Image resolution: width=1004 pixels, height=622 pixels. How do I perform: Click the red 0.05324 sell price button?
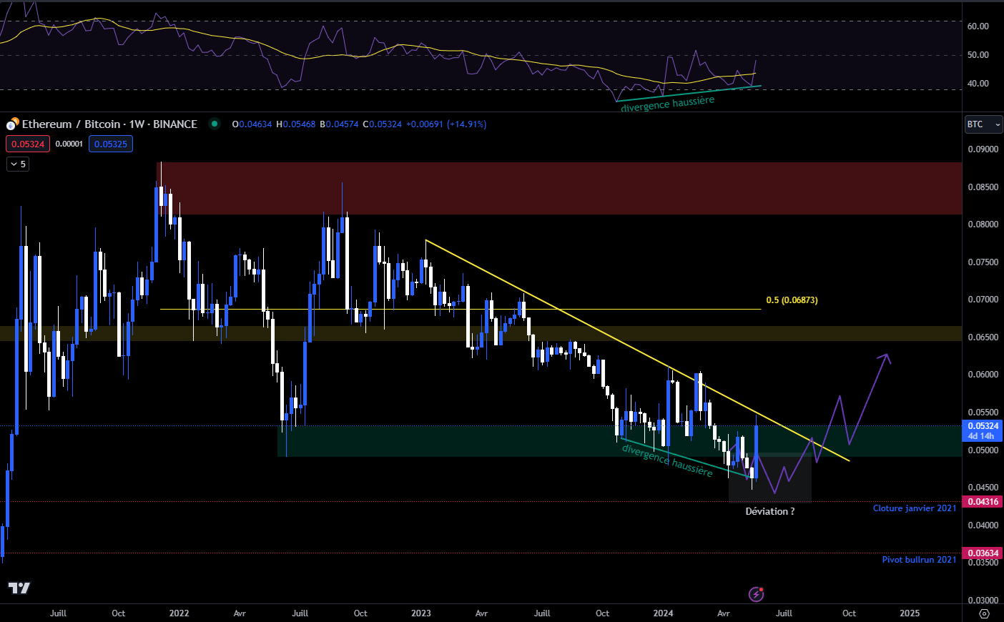(x=28, y=144)
